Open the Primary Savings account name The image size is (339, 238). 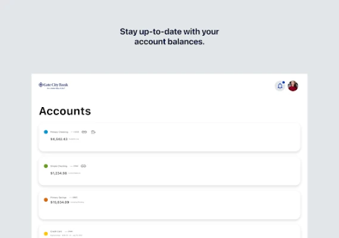coord(58,198)
